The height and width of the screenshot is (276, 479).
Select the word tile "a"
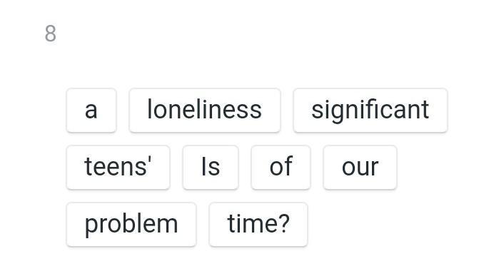[91, 111]
